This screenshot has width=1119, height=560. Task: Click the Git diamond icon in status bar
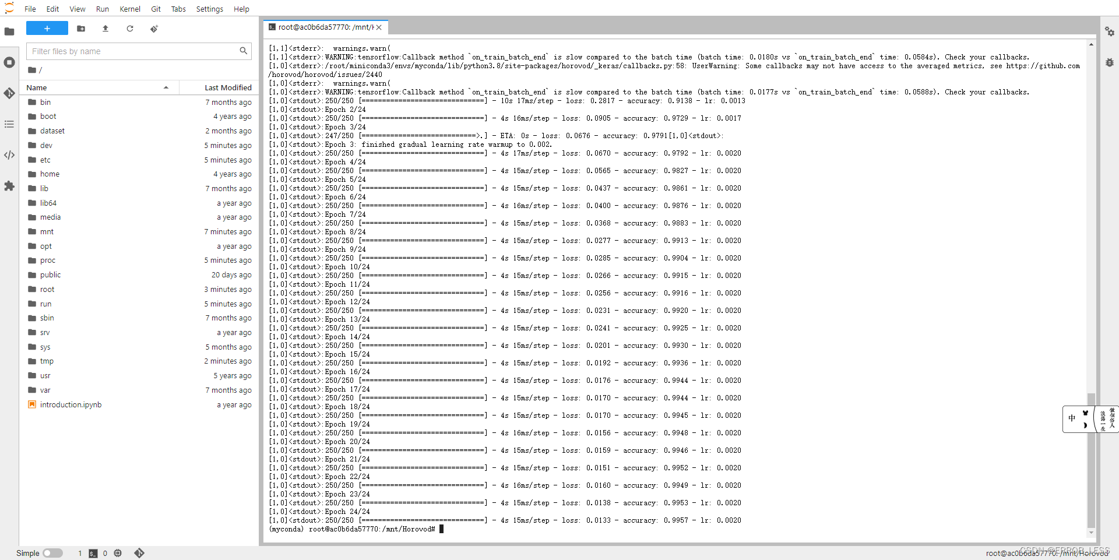coord(139,553)
